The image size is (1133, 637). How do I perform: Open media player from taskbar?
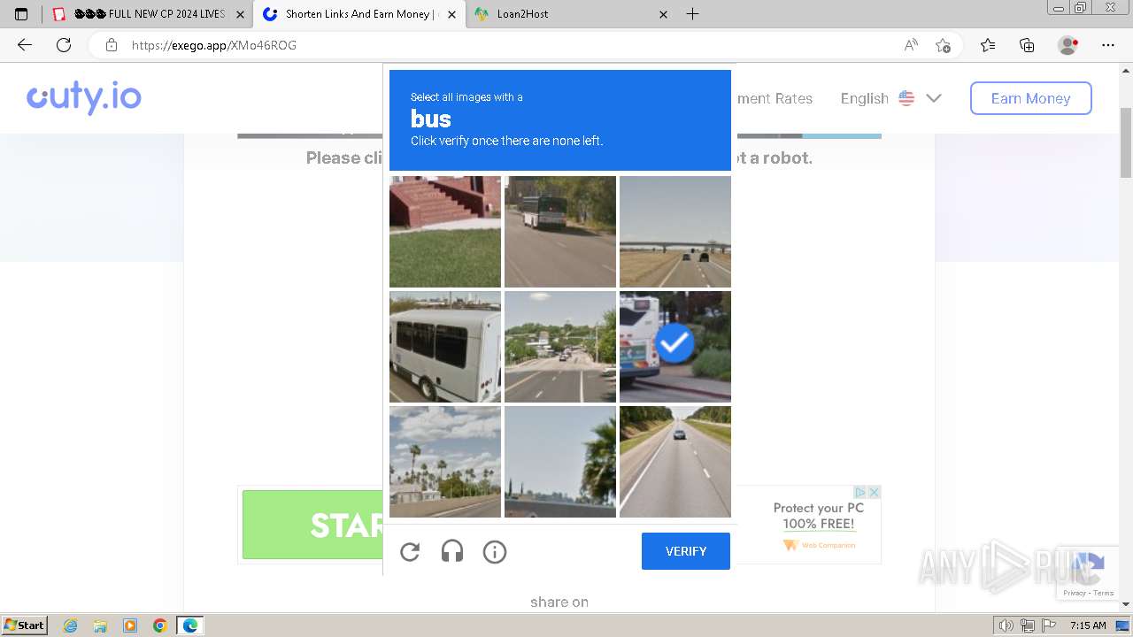[130, 625]
